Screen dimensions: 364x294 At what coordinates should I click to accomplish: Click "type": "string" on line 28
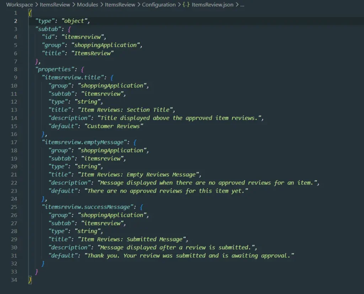point(75,231)
